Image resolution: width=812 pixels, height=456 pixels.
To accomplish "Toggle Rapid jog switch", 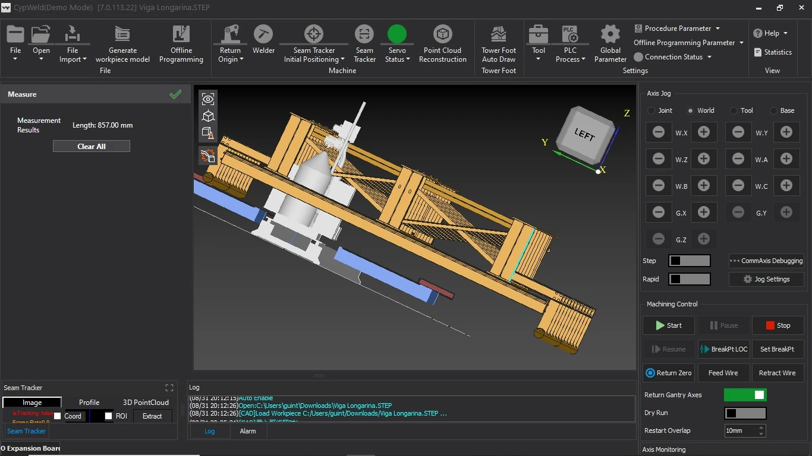I will [690, 279].
